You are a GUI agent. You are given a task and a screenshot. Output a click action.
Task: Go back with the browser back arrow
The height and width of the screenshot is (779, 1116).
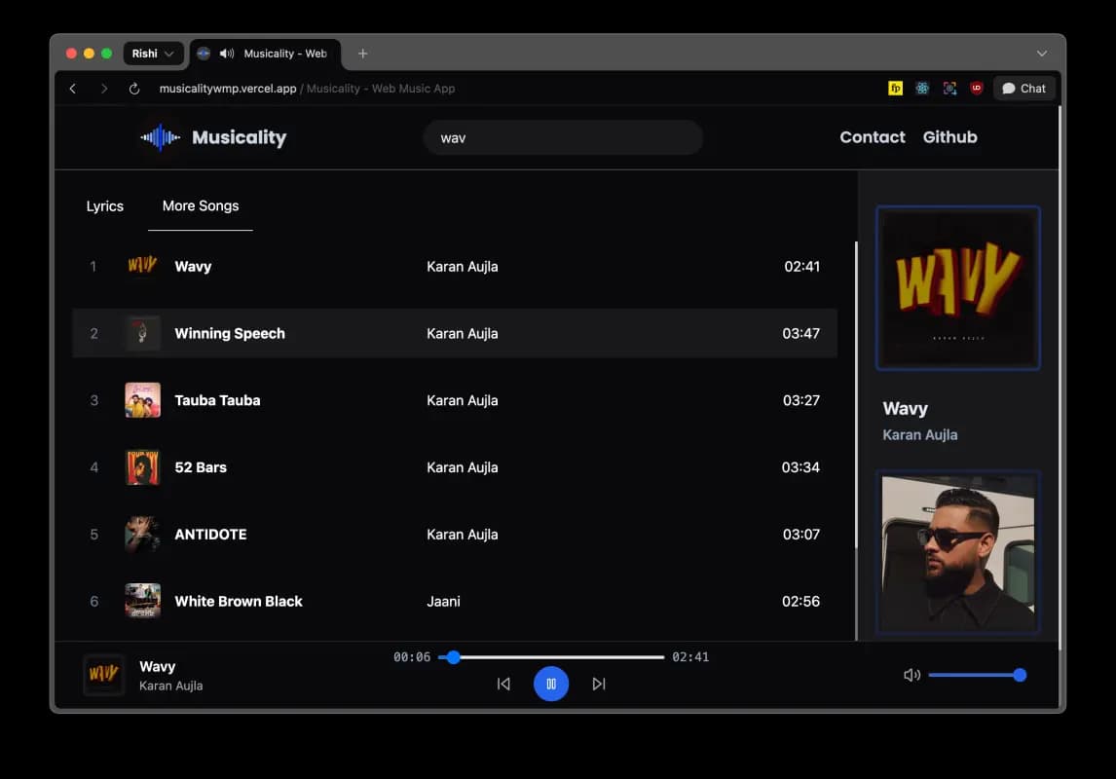[x=73, y=89]
